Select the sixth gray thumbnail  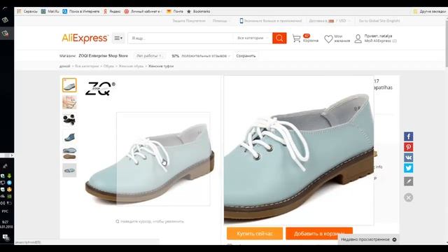[x=69, y=170]
